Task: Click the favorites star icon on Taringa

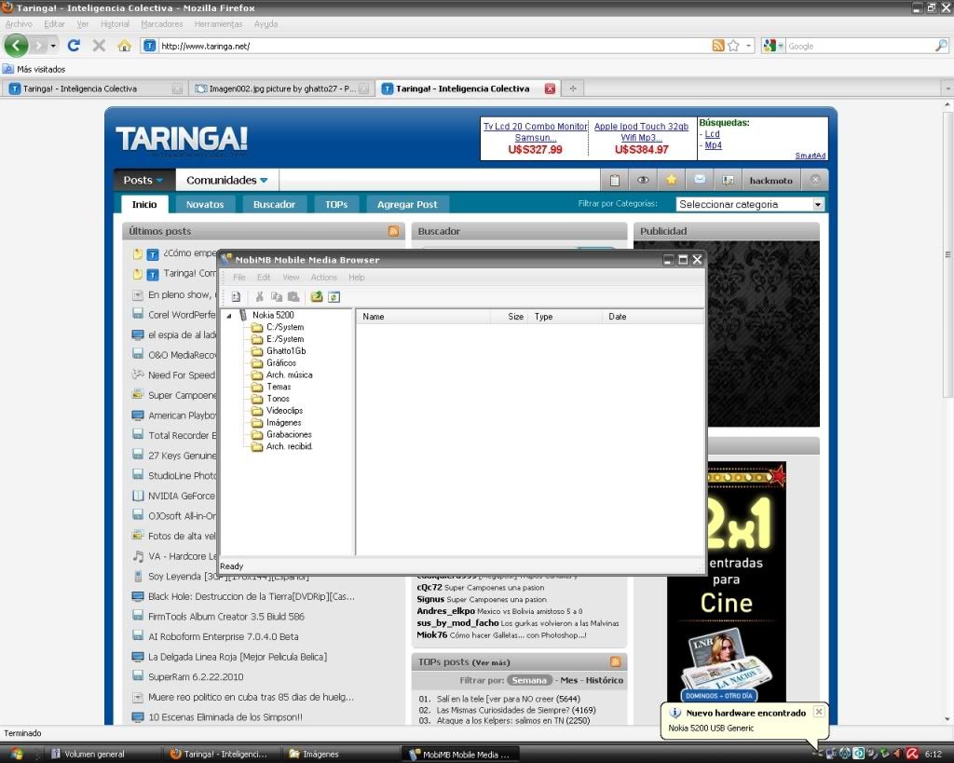Action: (671, 180)
